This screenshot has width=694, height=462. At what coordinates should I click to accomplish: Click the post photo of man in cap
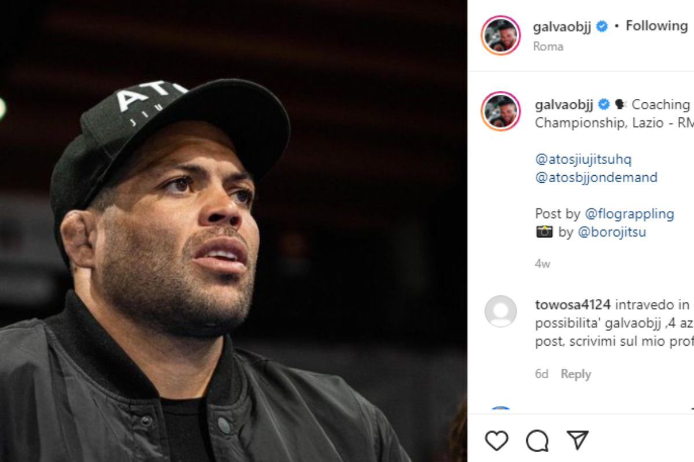[x=233, y=231]
